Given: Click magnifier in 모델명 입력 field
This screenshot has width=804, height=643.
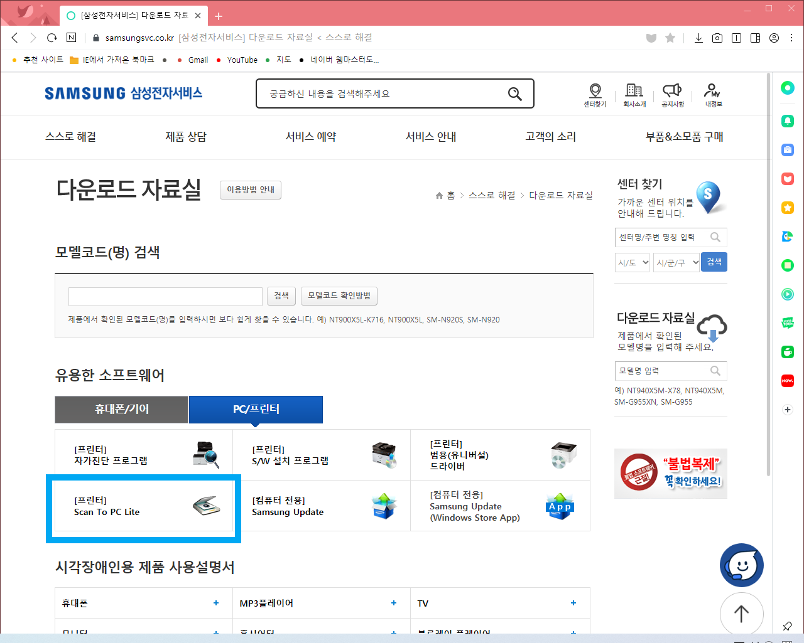Looking at the screenshot, I should click(715, 371).
